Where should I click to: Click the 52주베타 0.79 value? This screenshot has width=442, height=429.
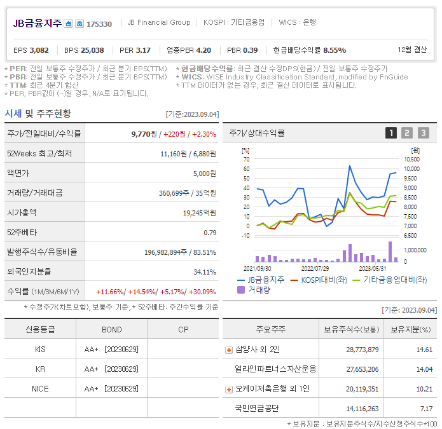(x=210, y=233)
